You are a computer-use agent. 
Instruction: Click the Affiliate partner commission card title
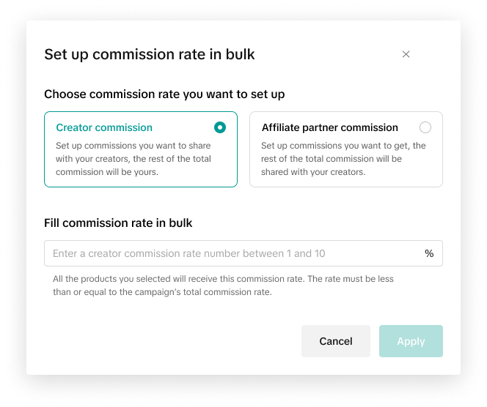pos(330,127)
